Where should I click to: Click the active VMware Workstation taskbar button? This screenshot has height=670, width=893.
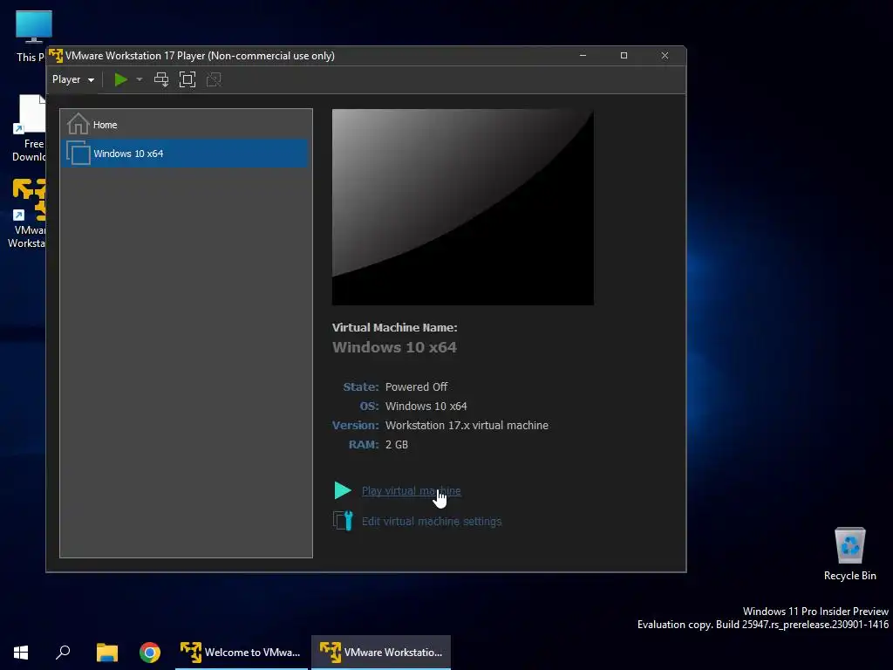click(381, 653)
